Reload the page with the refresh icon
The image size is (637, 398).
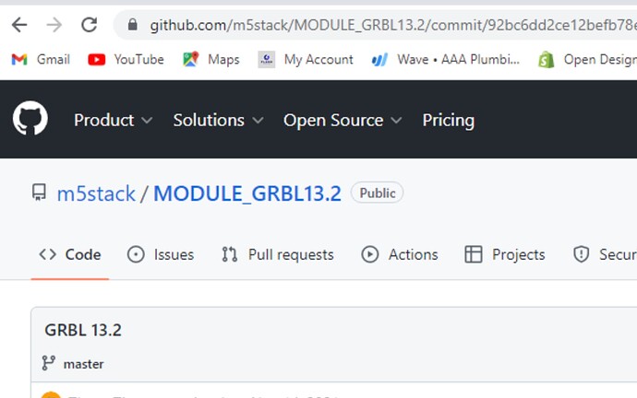89,25
